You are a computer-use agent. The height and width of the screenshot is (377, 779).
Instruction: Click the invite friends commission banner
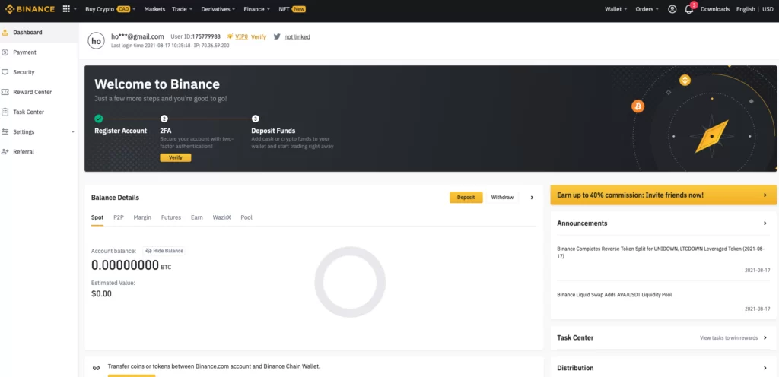pyautogui.click(x=663, y=195)
